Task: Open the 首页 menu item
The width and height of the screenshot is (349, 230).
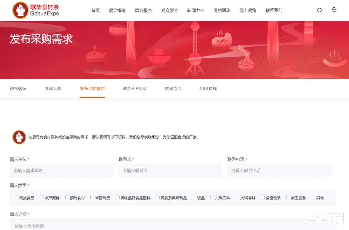Action: click(x=95, y=10)
